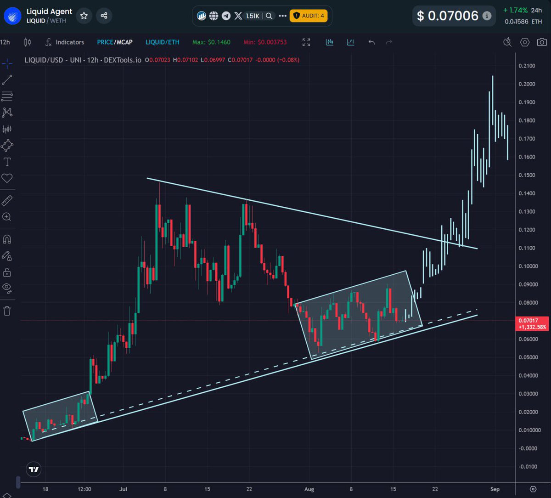Change the candlestick chart style
Screen dimensions: 551x498
(27, 42)
